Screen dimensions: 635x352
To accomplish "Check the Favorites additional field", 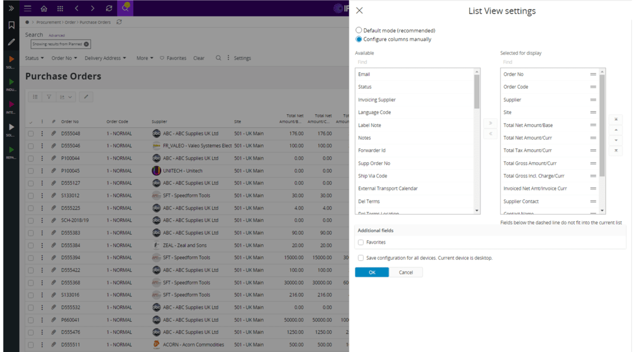I will click(x=361, y=242).
